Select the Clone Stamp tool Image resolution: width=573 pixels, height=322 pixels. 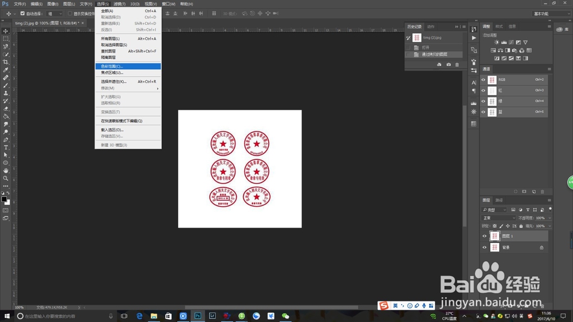point(6,93)
